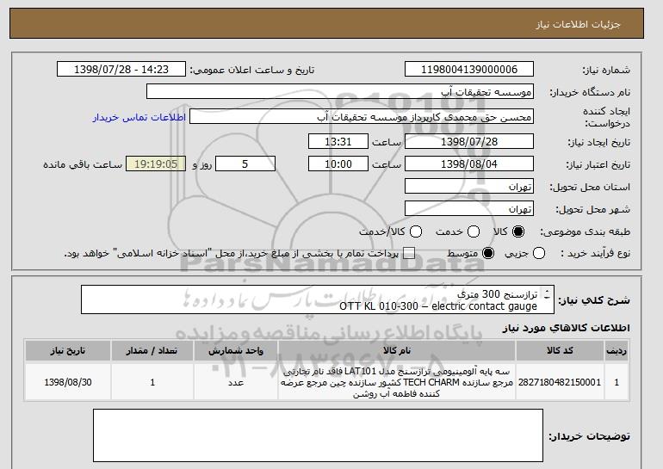Click the توضیحات خریدار text area
Image resolution: width=663 pixels, height=469 pixels.
[318, 435]
